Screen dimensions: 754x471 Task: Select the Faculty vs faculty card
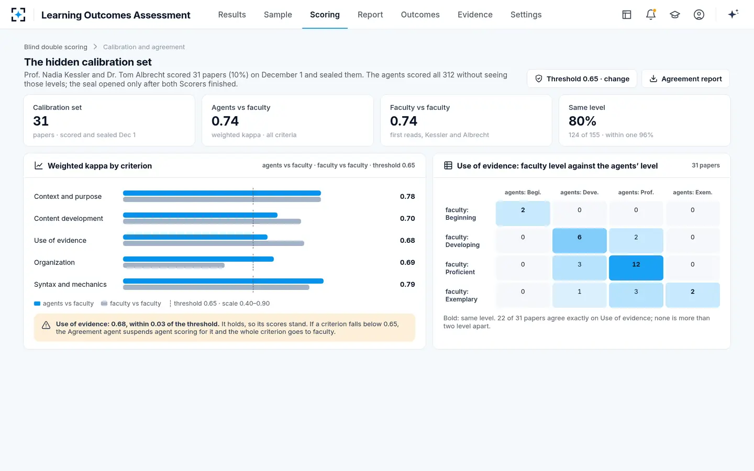pos(466,120)
